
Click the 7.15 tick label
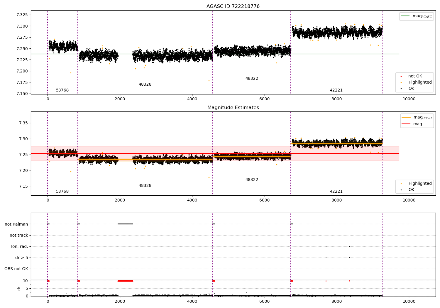[23, 187]
